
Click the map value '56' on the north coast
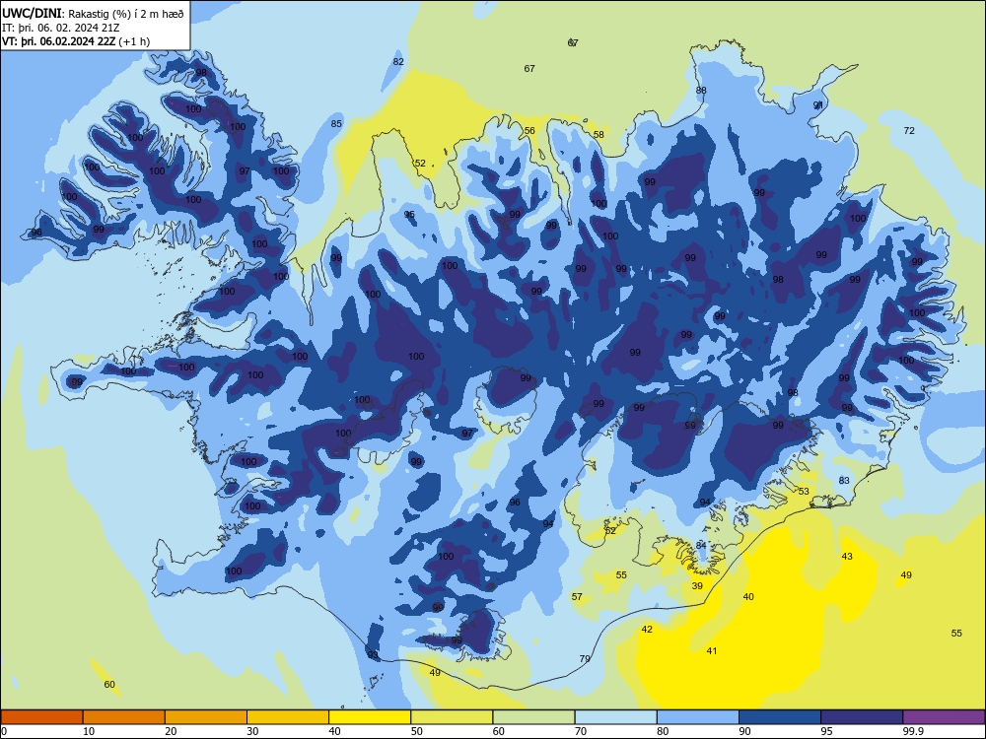coord(529,131)
